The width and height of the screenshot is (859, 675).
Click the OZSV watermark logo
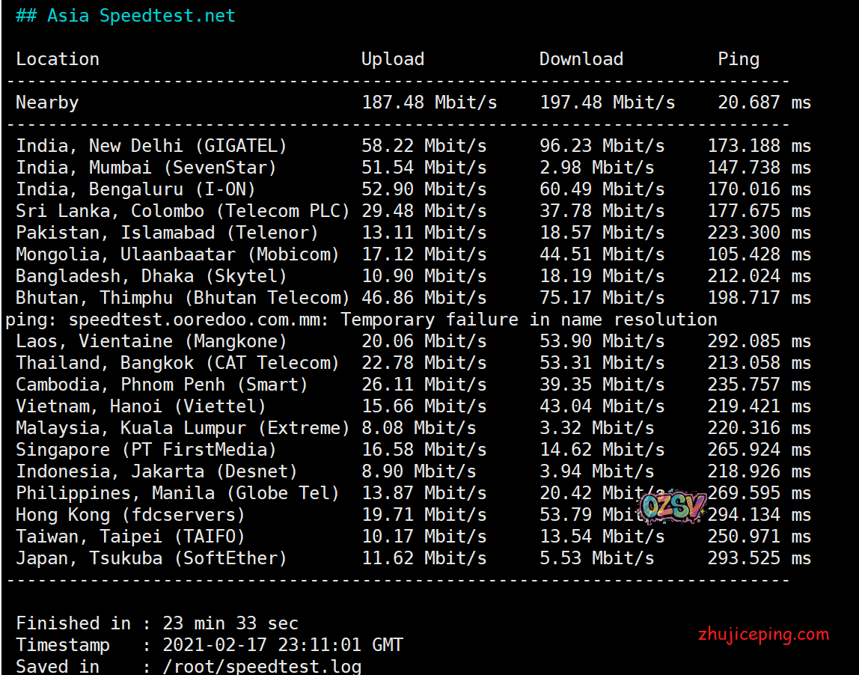[673, 507]
